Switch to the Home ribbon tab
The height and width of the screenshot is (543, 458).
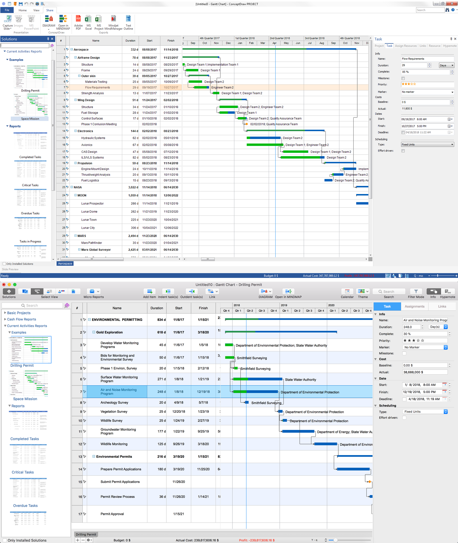pos(23,10)
